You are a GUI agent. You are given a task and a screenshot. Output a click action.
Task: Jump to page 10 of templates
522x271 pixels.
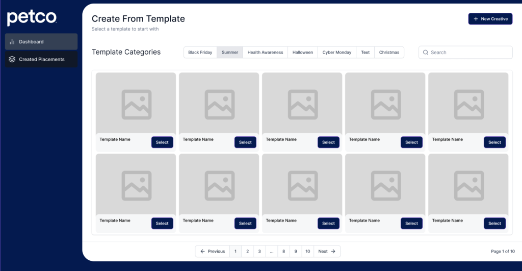click(x=307, y=251)
